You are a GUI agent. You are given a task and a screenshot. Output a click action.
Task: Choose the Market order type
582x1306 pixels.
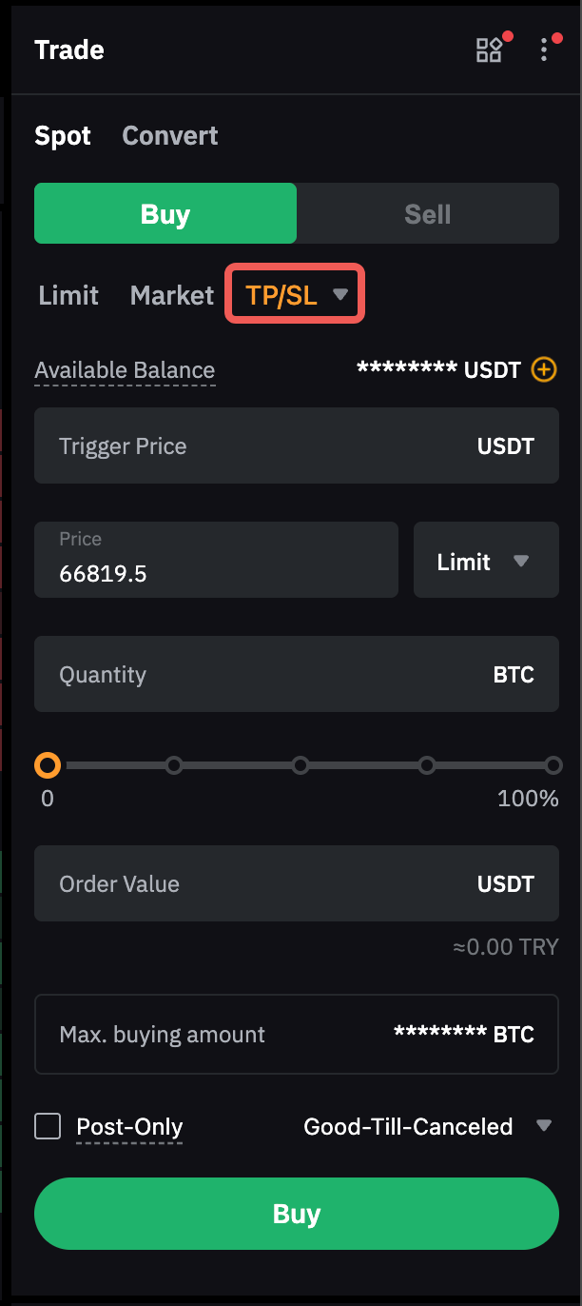click(x=172, y=295)
